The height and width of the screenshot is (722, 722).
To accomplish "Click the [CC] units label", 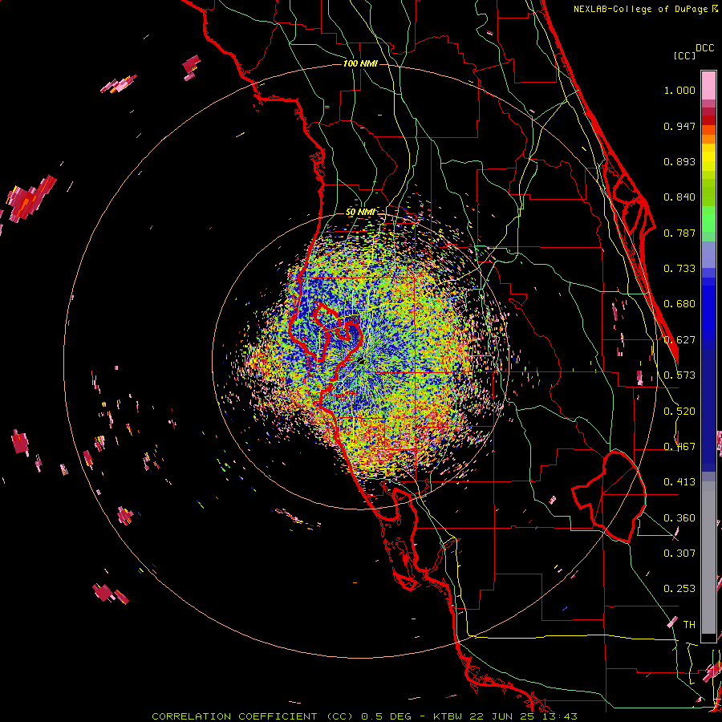I will (684, 55).
